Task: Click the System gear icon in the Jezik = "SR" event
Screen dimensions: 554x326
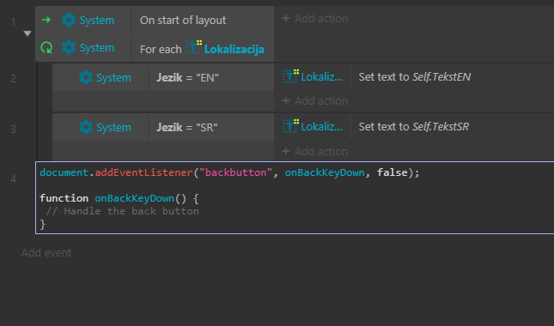Action: coord(86,127)
